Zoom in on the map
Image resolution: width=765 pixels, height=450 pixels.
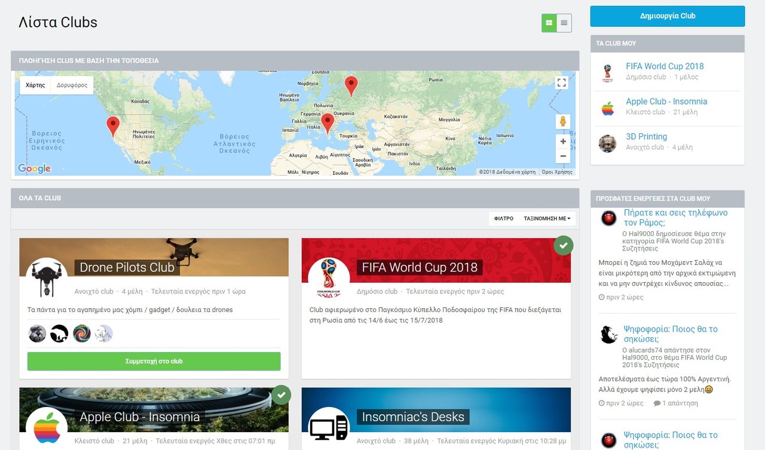click(562, 142)
